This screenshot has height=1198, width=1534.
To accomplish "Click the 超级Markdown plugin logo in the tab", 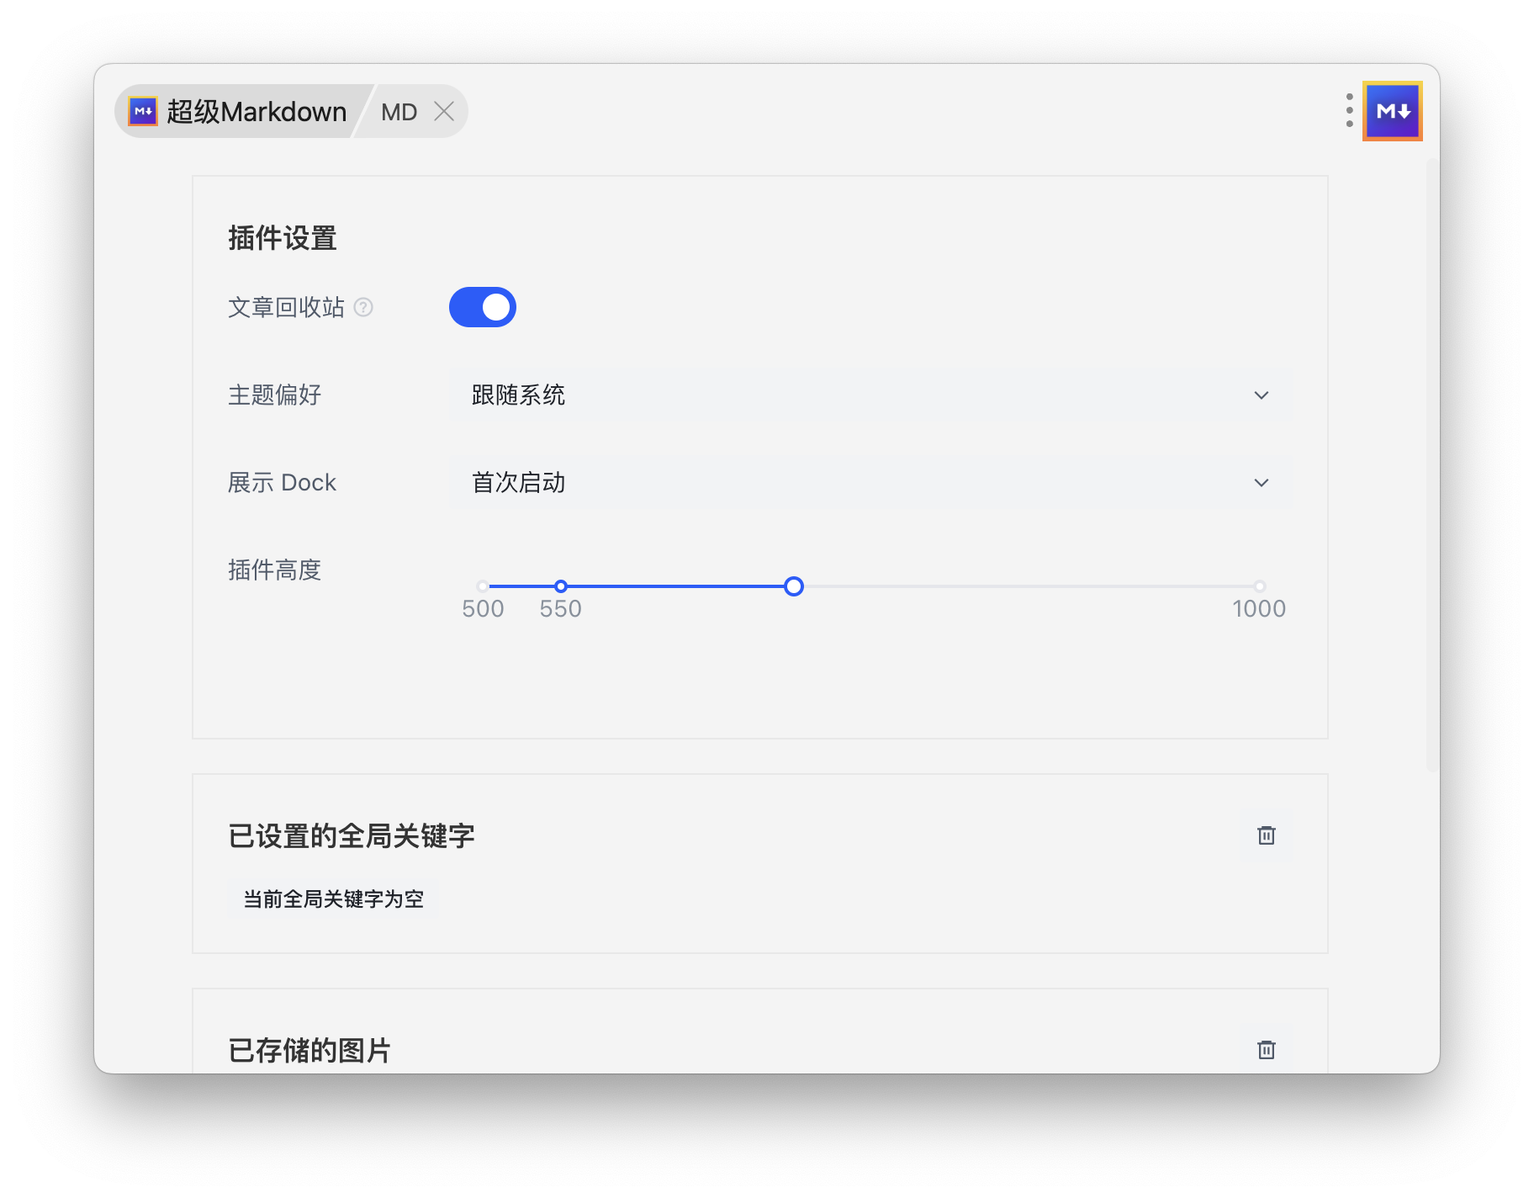I will [x=142, y=111].
